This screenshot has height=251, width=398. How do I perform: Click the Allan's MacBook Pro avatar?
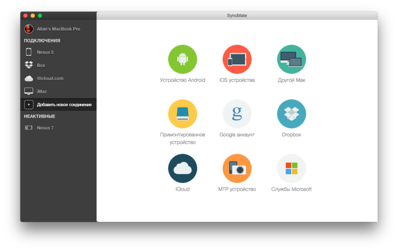[29, 29]
